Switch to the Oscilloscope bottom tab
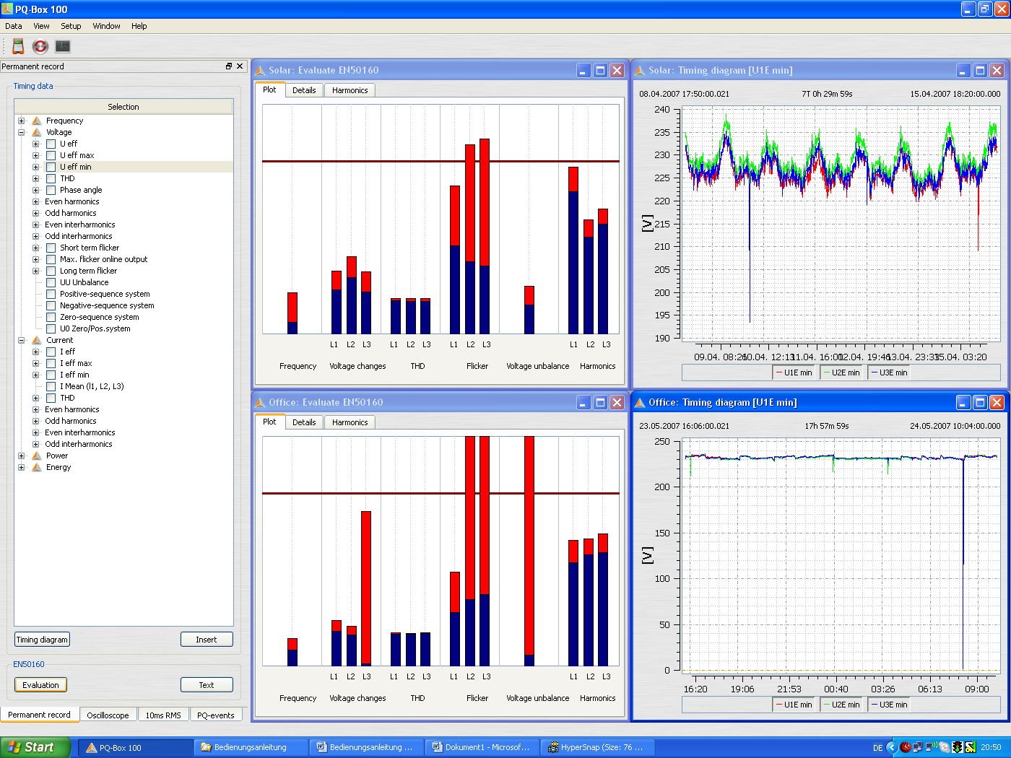The height and width of the screenshot is (758, 1011). point(108,715)
